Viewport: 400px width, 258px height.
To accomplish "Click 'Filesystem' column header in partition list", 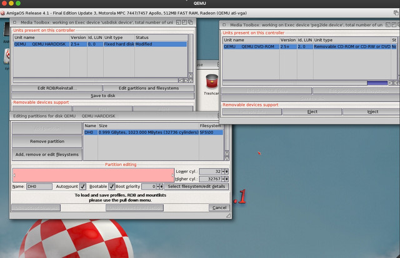I will 211,125.
